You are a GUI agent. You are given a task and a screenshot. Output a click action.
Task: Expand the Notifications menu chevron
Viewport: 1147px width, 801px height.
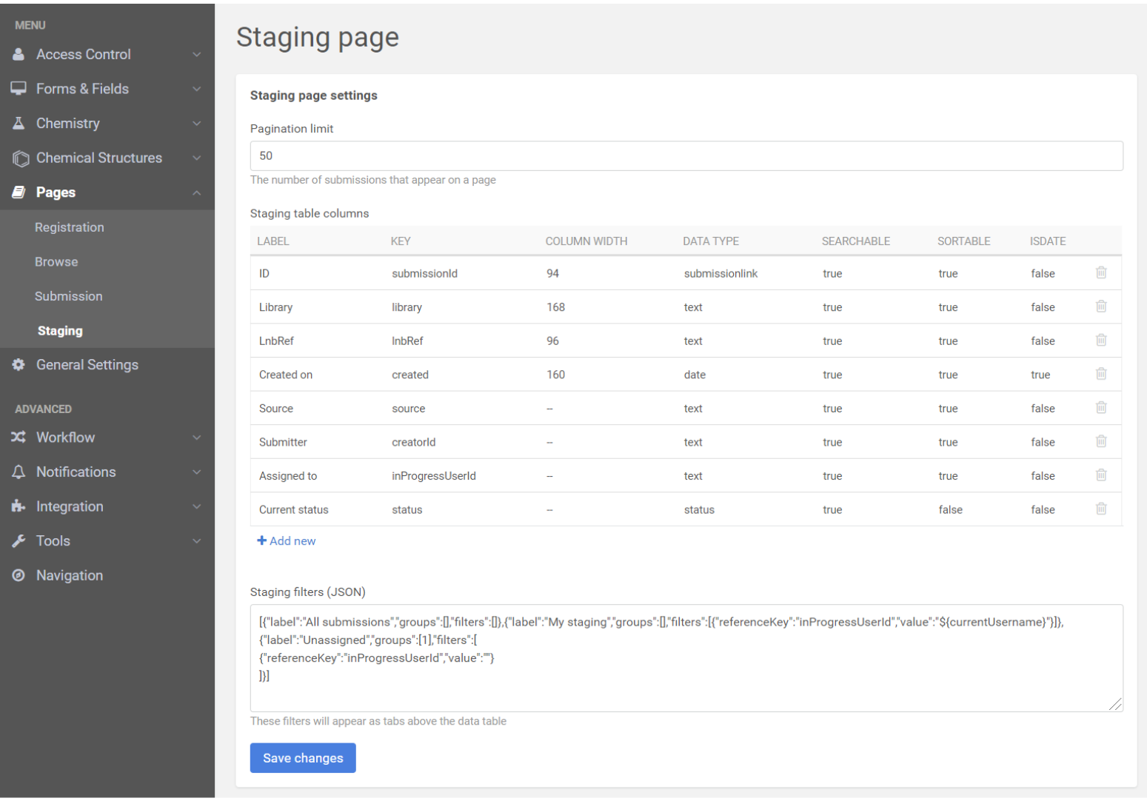(x=196, y=472)
